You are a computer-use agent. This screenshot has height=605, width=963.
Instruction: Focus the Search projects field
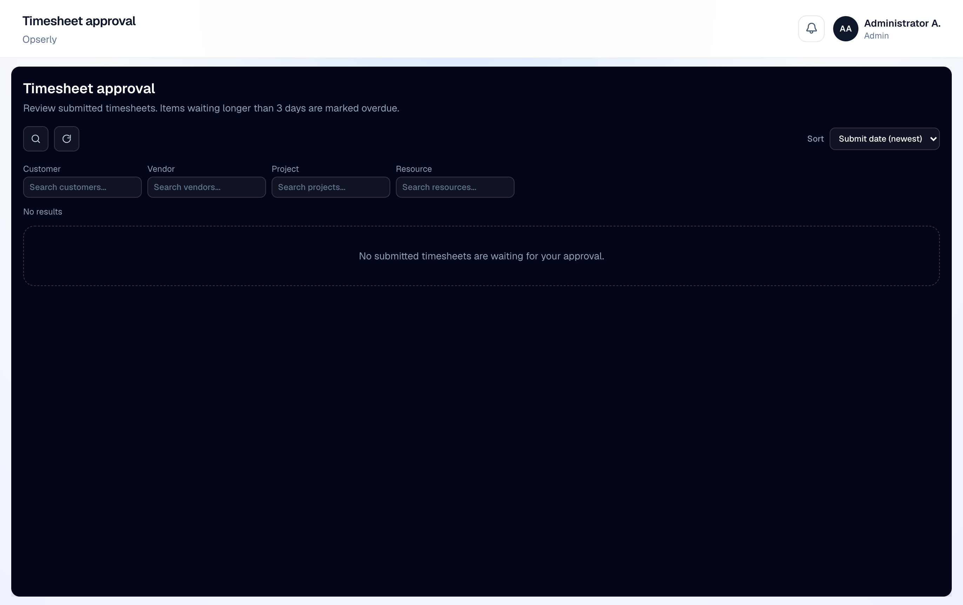point(331,187)
